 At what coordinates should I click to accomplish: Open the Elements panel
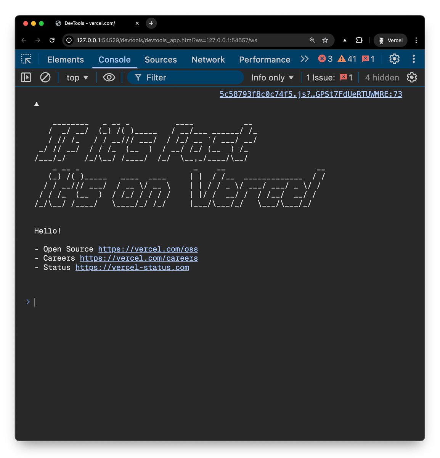[x=65, y=60]
